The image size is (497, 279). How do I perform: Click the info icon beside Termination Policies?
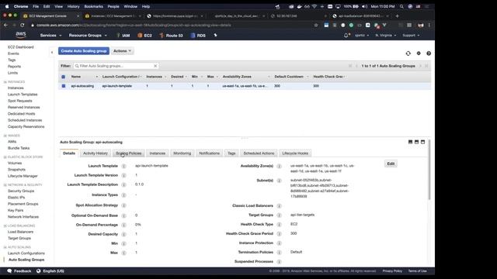tap(280, 253)
